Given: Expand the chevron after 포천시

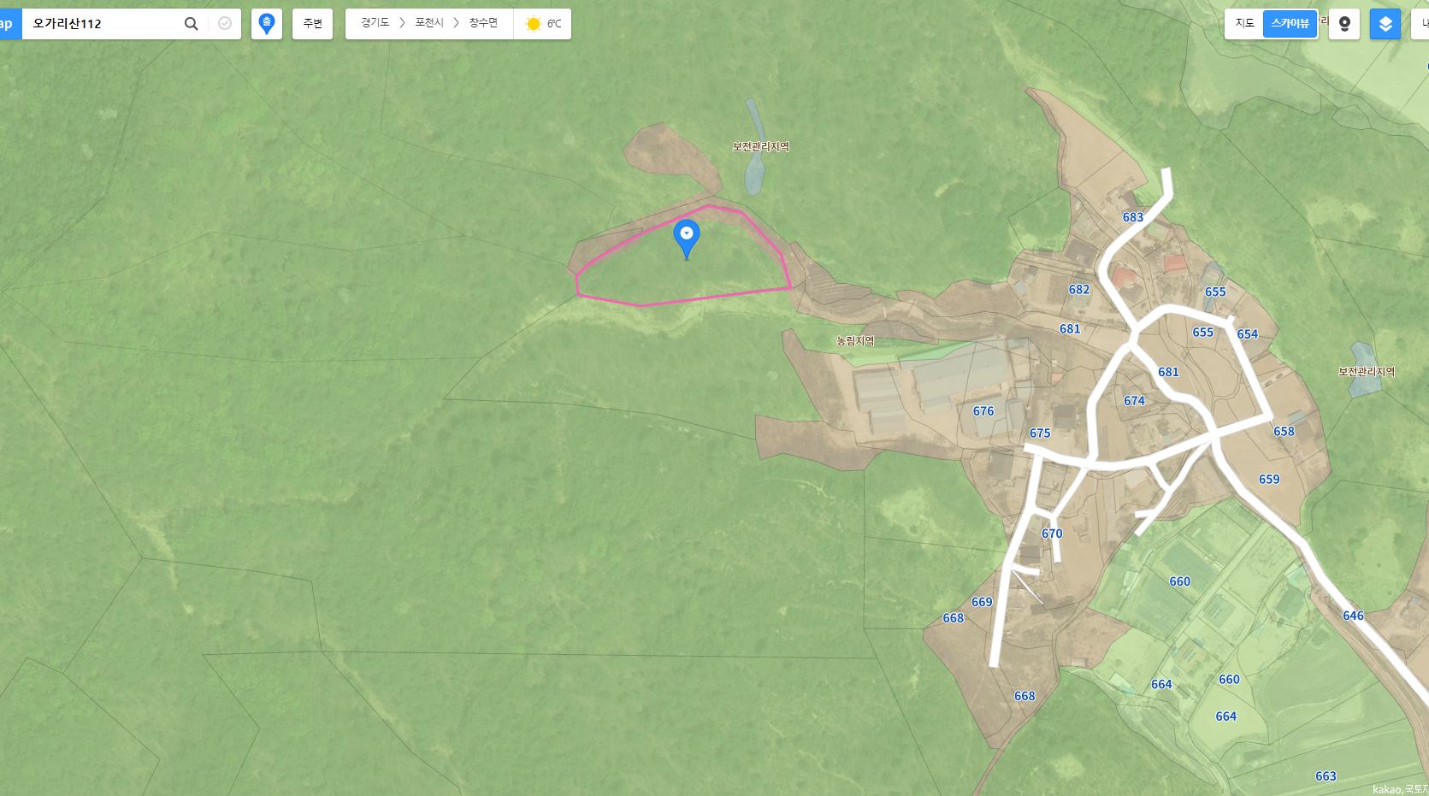Looking at the screenshot, I should click(x=457, y=23).
